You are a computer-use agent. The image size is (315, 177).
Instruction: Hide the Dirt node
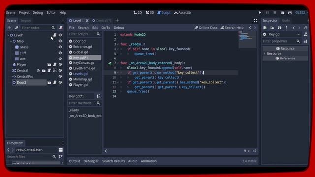[60, 59]
